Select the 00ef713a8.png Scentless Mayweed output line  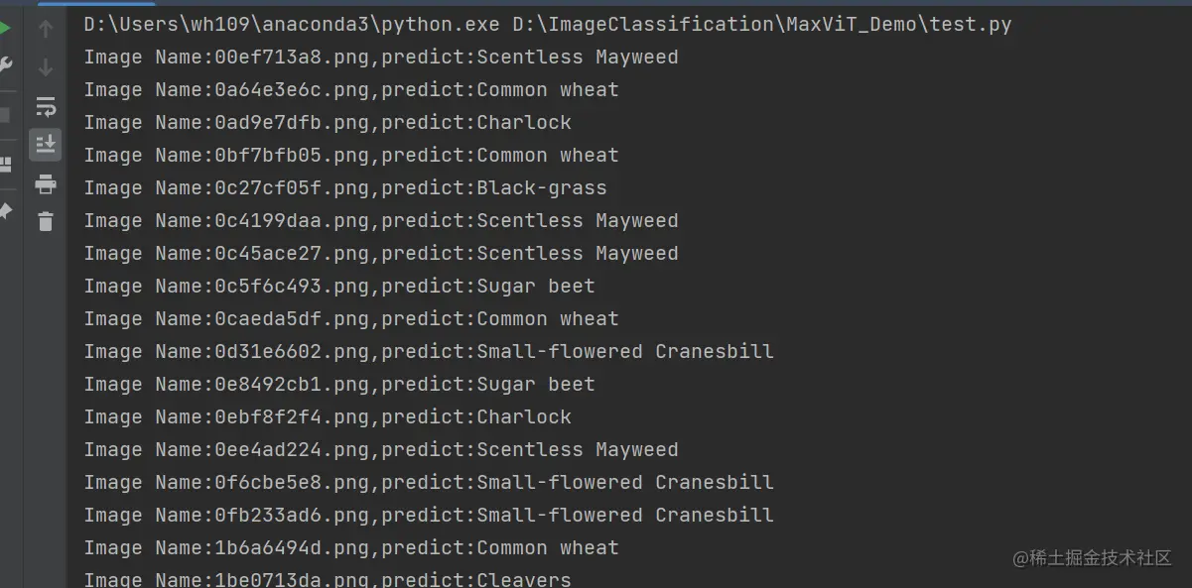click(381, 58)
